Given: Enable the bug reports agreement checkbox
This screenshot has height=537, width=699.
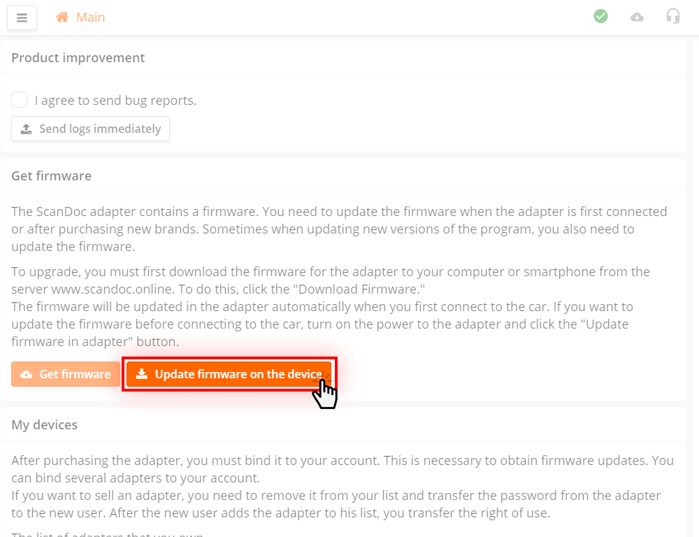Looking at the screenshot, I should (x=19, y=99).
